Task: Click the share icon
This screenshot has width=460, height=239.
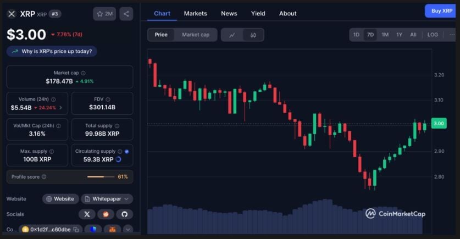Action: 126,14
